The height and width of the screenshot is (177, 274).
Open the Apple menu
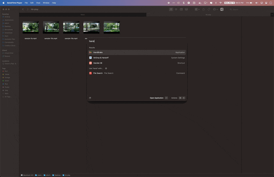coord(3,3)
